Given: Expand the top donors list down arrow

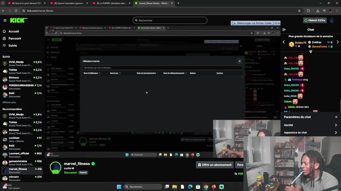Looking at the screenshot, I should [x=311, y=52].
